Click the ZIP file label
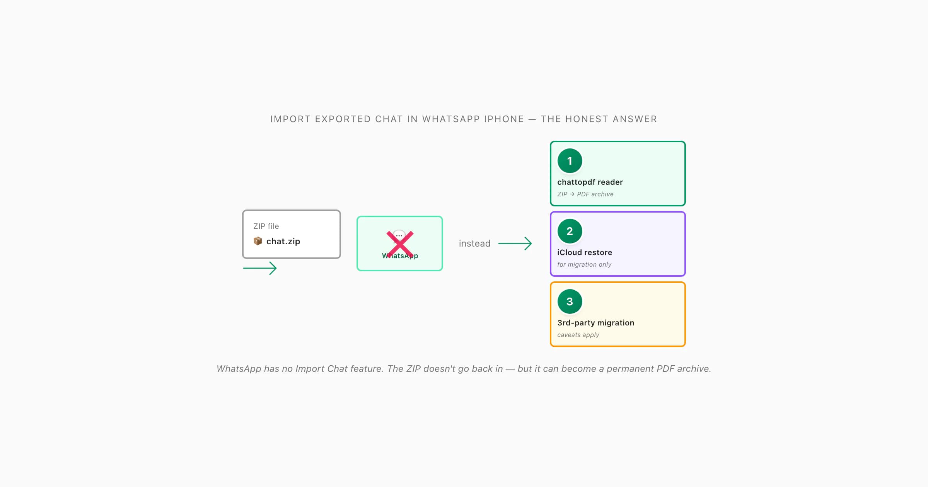The image size is (928, 487). [266, 226]
